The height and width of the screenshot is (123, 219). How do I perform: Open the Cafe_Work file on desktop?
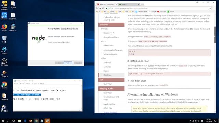point(13,5)
